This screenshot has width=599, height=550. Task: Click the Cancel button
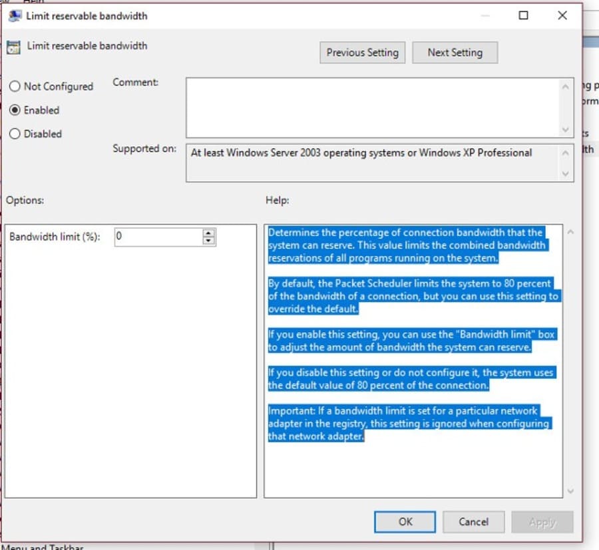(x=473, y=522)
